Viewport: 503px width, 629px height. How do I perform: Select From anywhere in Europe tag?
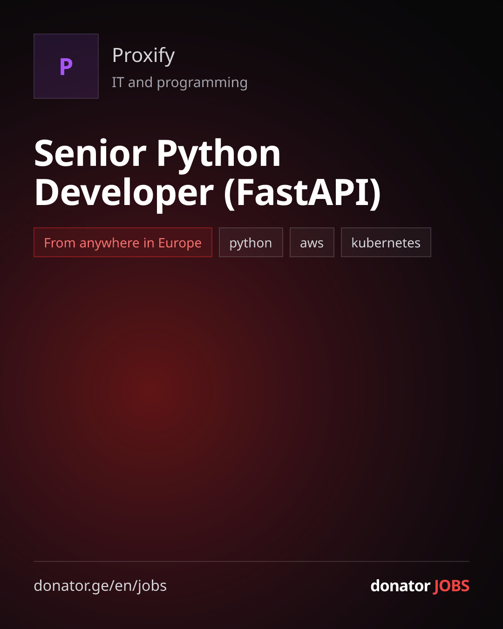tap(123, 242)
